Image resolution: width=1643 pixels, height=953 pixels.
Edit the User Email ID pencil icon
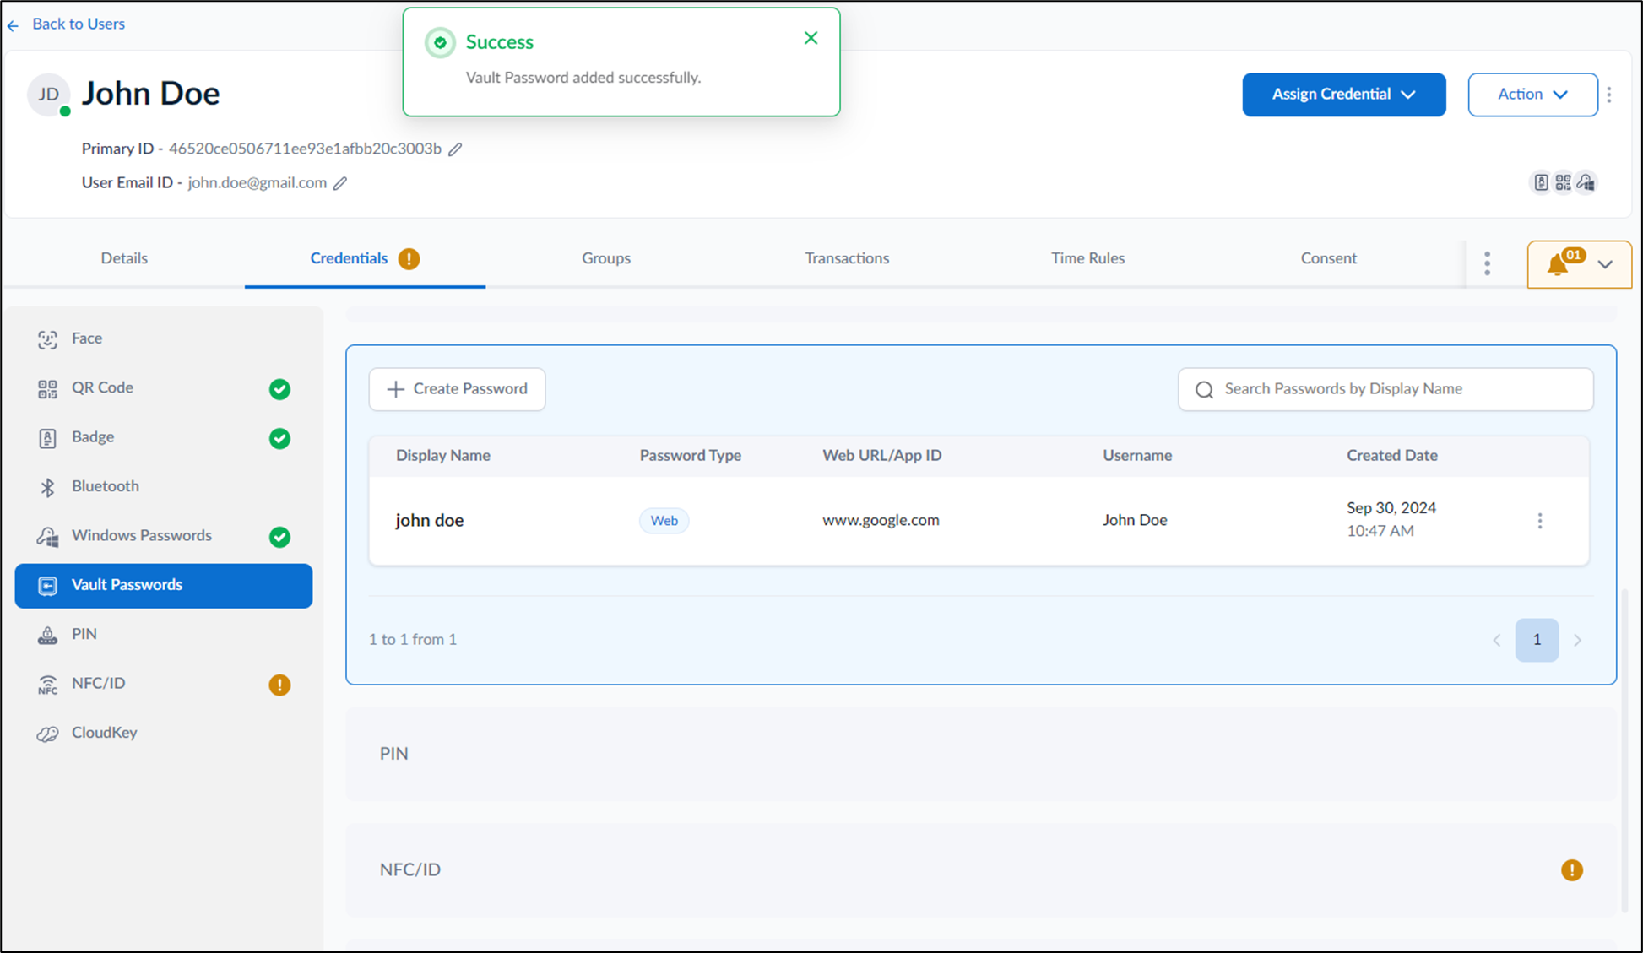(340, 183)
